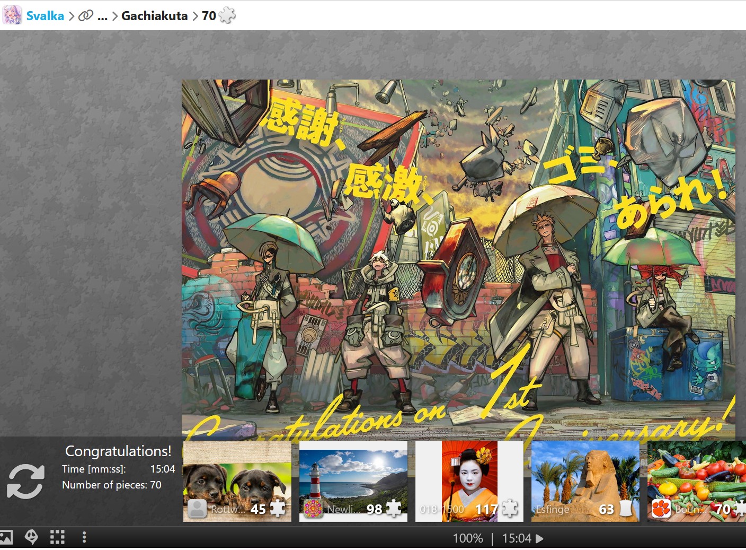746x550 pixels.
Task: Click the orange paw avatar on vegetables thumbnail
Action: 661,509
